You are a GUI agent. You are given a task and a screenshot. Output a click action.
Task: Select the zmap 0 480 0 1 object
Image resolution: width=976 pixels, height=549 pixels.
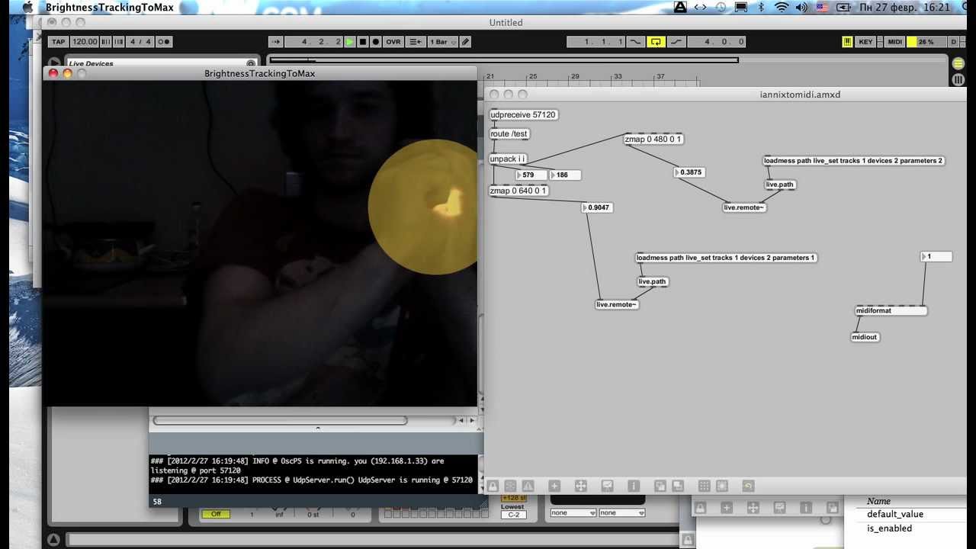point(653,140)
